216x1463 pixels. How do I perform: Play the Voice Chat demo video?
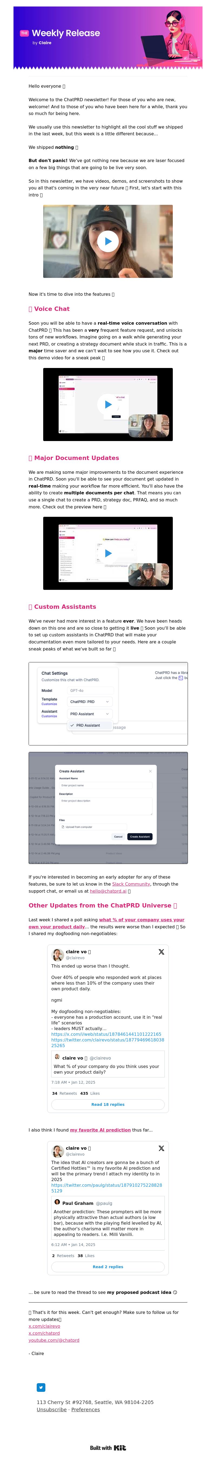point(108,404)
